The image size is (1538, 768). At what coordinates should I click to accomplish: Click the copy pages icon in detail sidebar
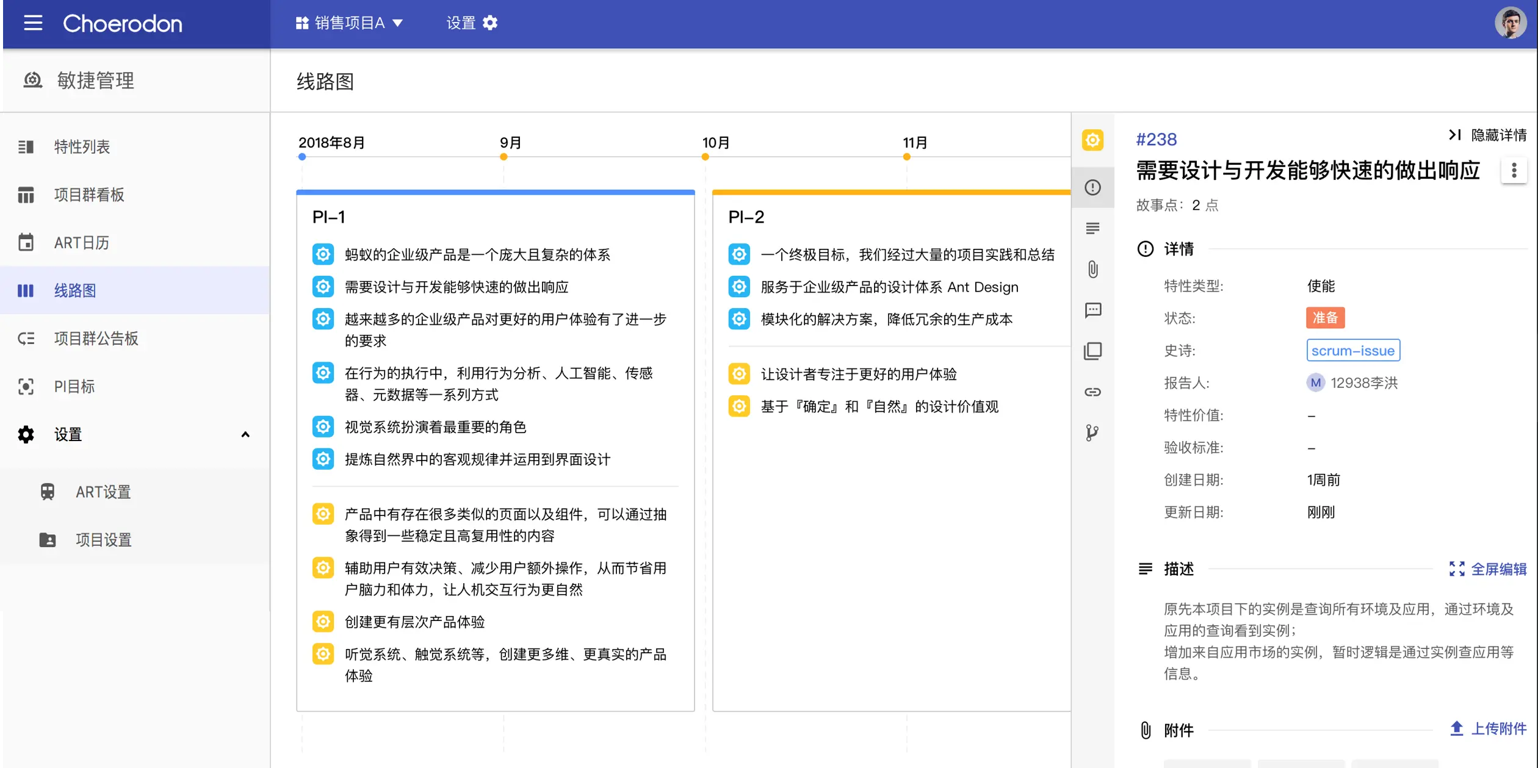coord(1092,351)
